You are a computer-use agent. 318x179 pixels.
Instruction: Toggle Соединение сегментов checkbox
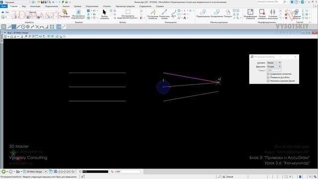click(x=268, y=74)
